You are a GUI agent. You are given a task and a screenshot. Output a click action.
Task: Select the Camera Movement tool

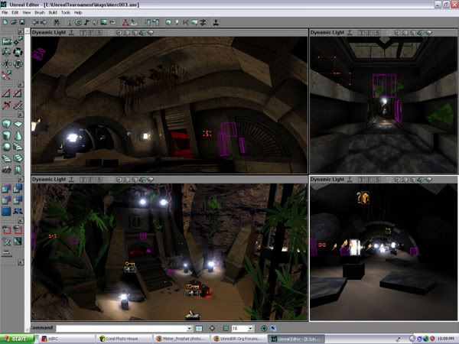tap(7, 41)
